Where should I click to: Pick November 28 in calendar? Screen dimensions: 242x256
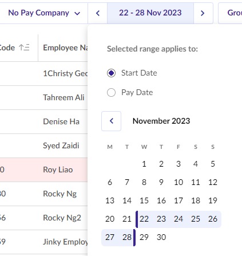[127, 237]
